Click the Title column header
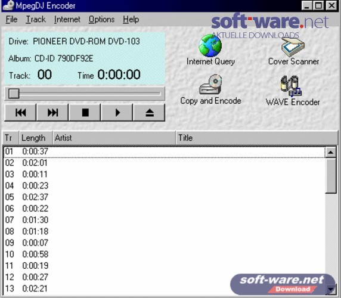The height and width of the screenshot is (298, 341). click(257, 138)
